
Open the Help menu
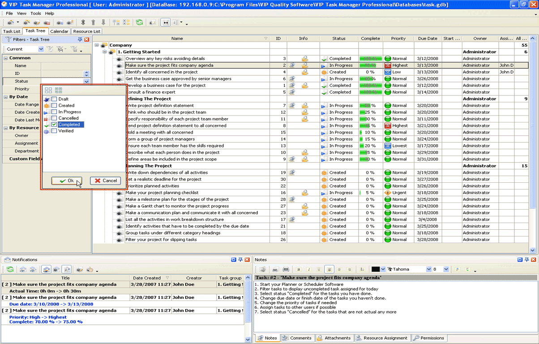[x=49, y=13]
